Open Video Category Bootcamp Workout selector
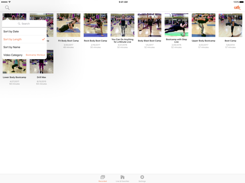The width and height of the screenshot is (245, 183). click(24, 55)
